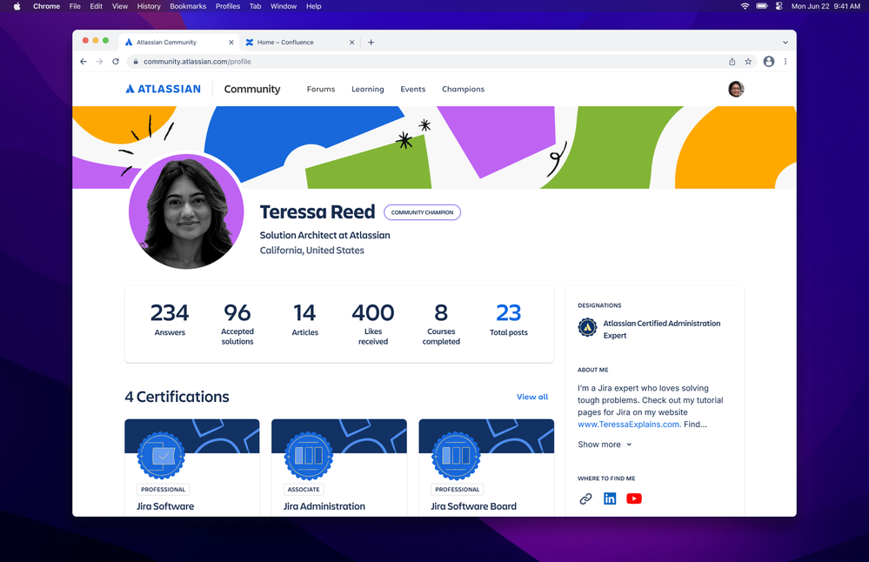This screenshot has height=562, width=869.
Task: Expand About Me with Show more
Action: click(605, 445)
